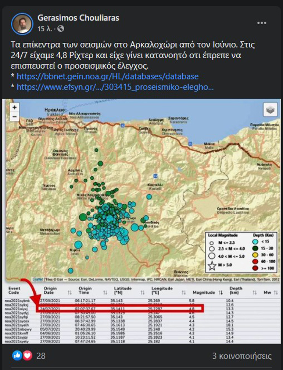Zoom out on the map with minus
Image resolution: width=283 pixels, height=370 pixels.
click(x=14, y=116)
